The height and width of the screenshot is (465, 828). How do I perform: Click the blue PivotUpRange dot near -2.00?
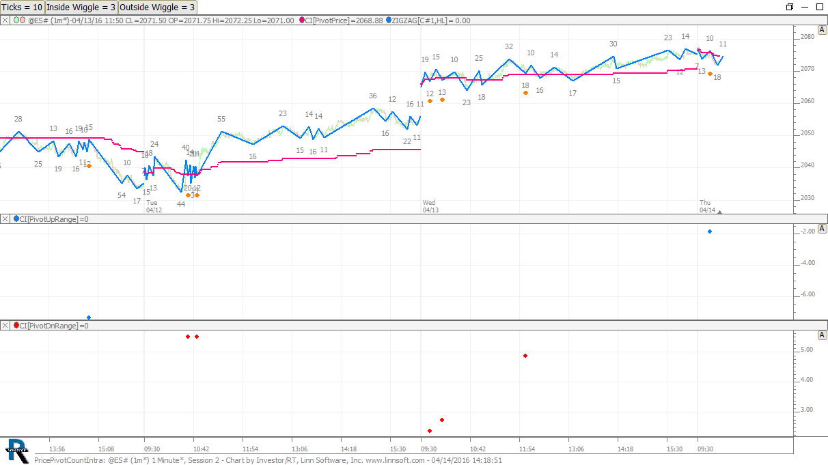pyautogui.click(x=710, y=231)
